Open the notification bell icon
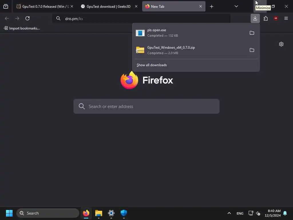The image size is (293, 220). pyautogui.click(x=285, y=213)
